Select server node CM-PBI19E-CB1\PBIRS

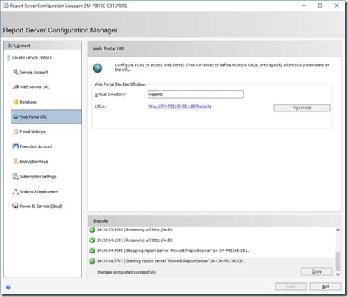click(x=32, y=58)
